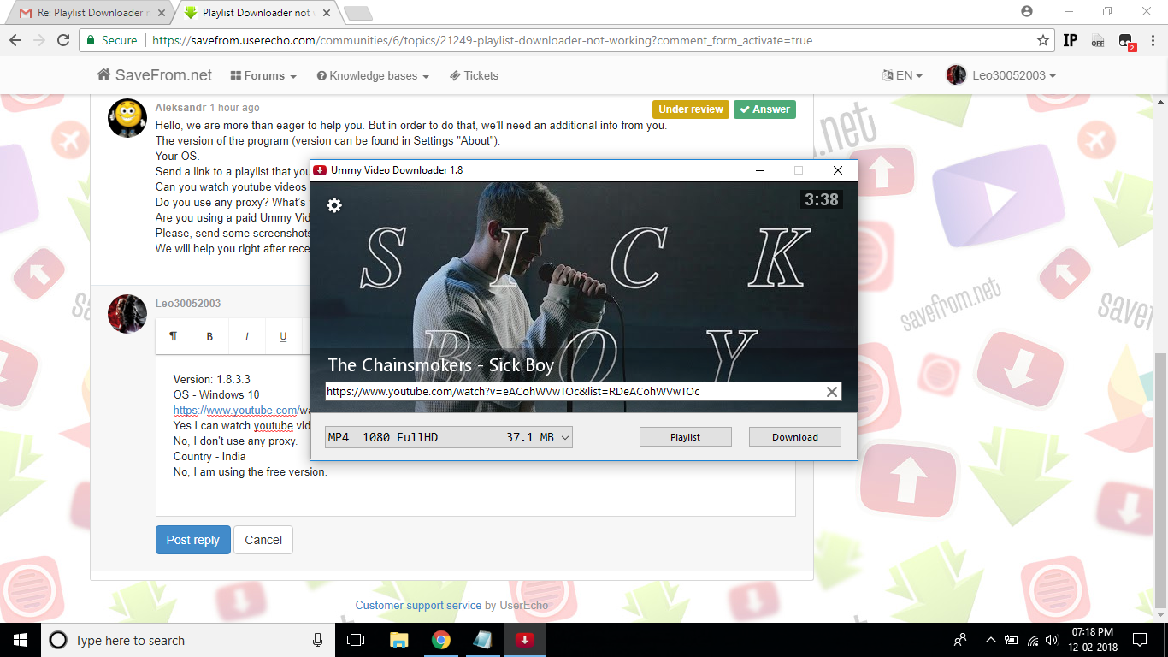The height and width of the screenshot is (657, 1168).
Task: Click the microphone icon in taskbar search
Action: [x=318, y=640]
